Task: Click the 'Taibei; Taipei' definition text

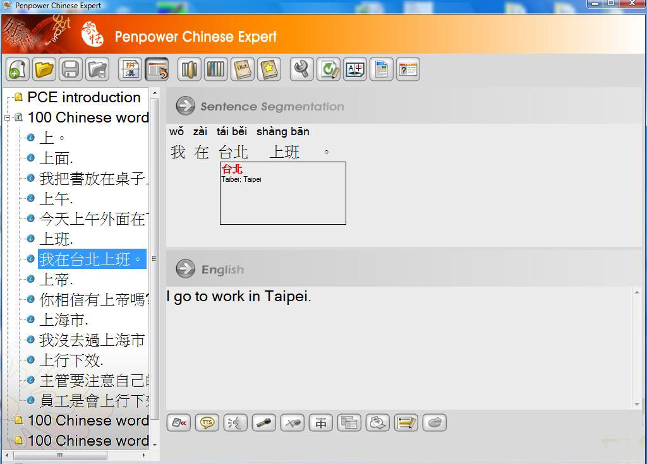Action: tap(241, 179)
